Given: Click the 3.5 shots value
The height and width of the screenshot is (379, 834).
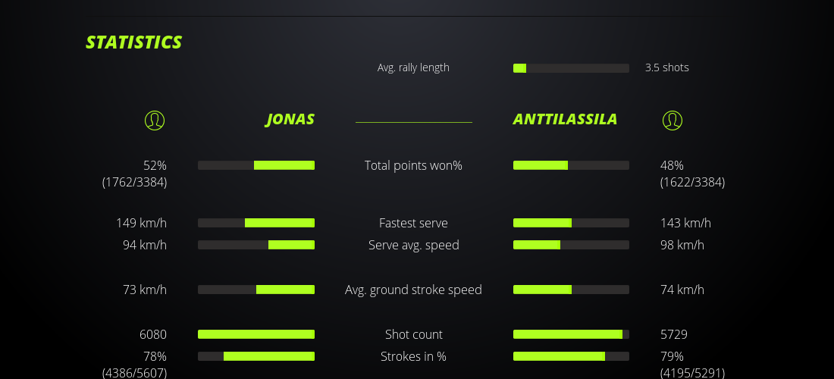Looking at the screenshot, I should tap(667, 67).
